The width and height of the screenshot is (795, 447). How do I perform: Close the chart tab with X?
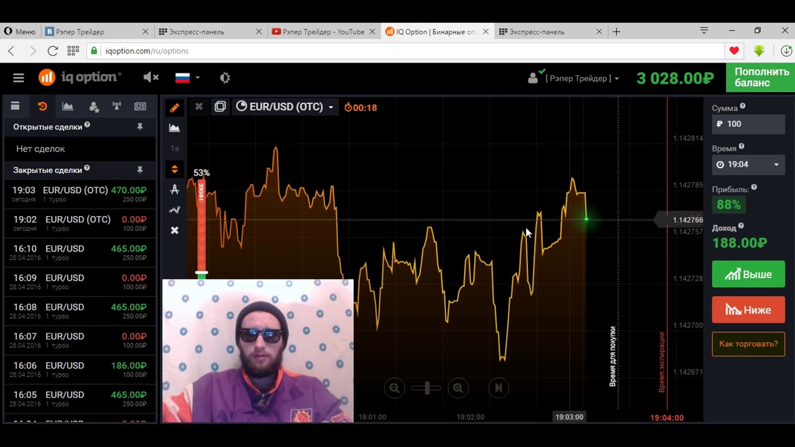(199, 107)
